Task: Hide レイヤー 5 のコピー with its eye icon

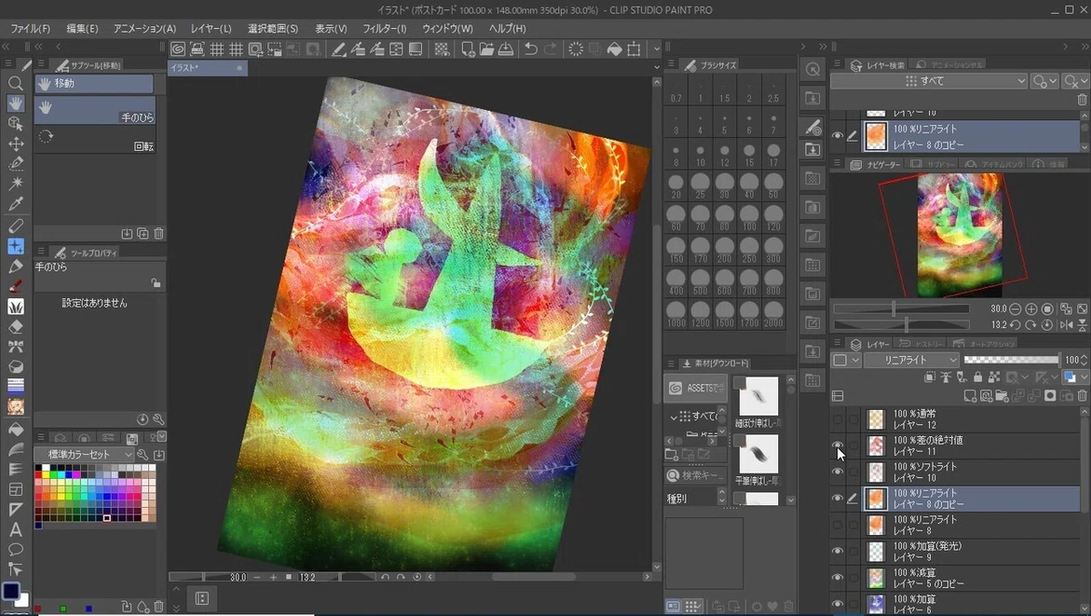Action: pyautogui.click(x=837, y=577)
